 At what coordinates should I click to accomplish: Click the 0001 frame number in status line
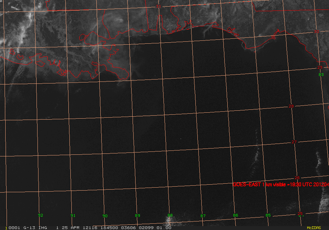14,228
